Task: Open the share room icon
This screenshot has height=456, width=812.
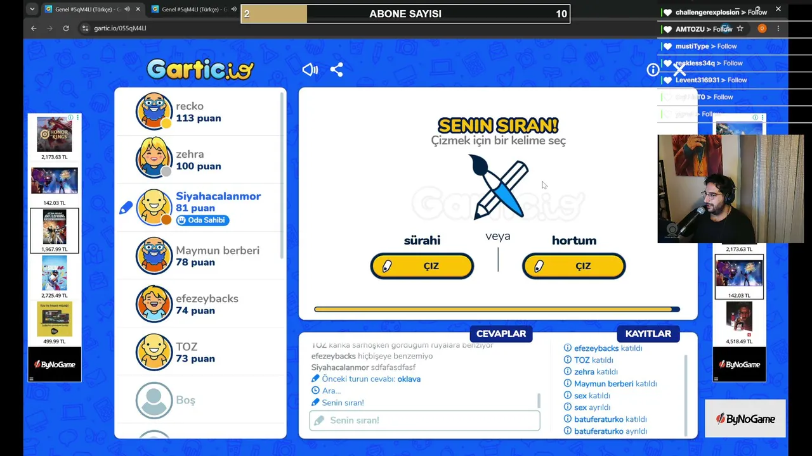Action: tap(336, 70)
